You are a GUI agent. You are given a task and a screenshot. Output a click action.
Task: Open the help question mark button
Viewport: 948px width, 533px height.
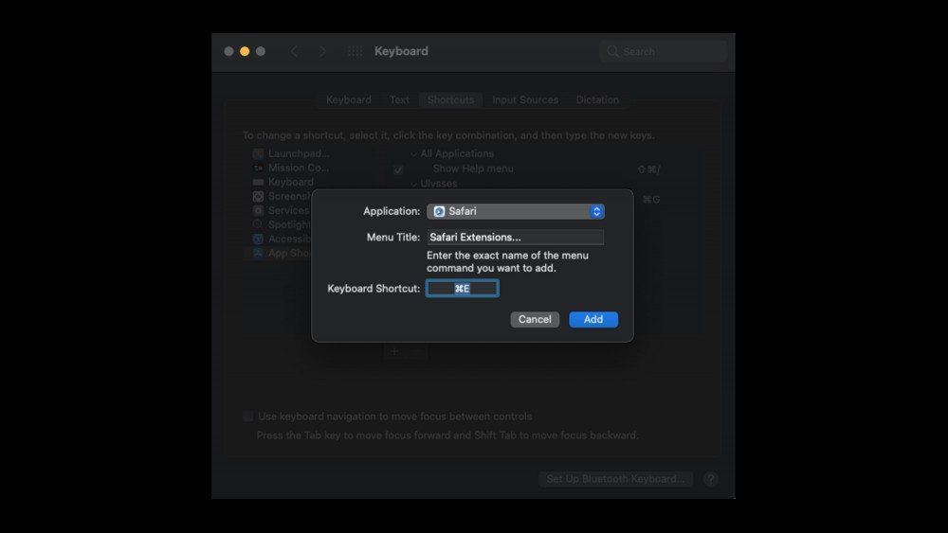pos(711,479)
